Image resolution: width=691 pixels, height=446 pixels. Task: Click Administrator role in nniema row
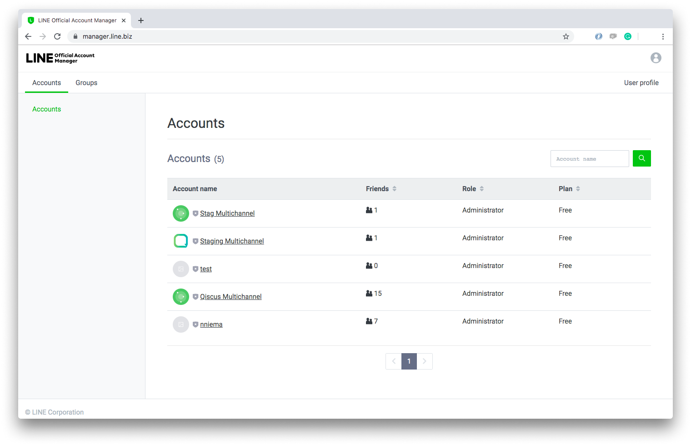tap(483, 321)
